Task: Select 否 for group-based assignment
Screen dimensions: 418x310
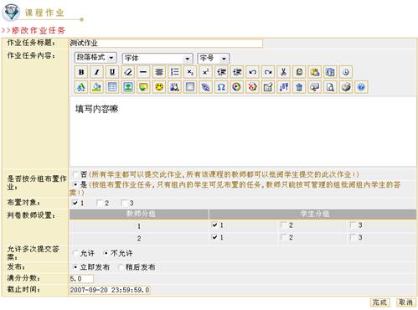Action: click(75, 174)
